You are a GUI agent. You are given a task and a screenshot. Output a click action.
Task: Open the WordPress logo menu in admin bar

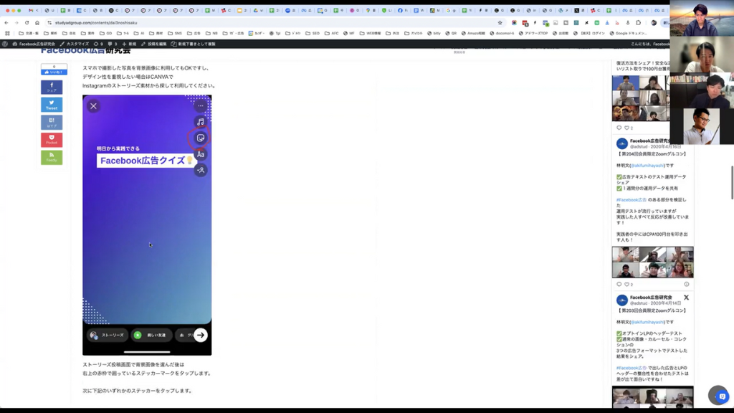point(5,44)
